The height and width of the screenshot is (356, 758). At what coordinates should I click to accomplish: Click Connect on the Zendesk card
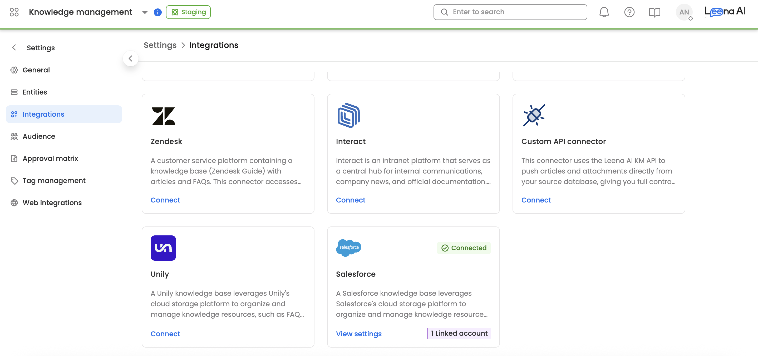165,200
